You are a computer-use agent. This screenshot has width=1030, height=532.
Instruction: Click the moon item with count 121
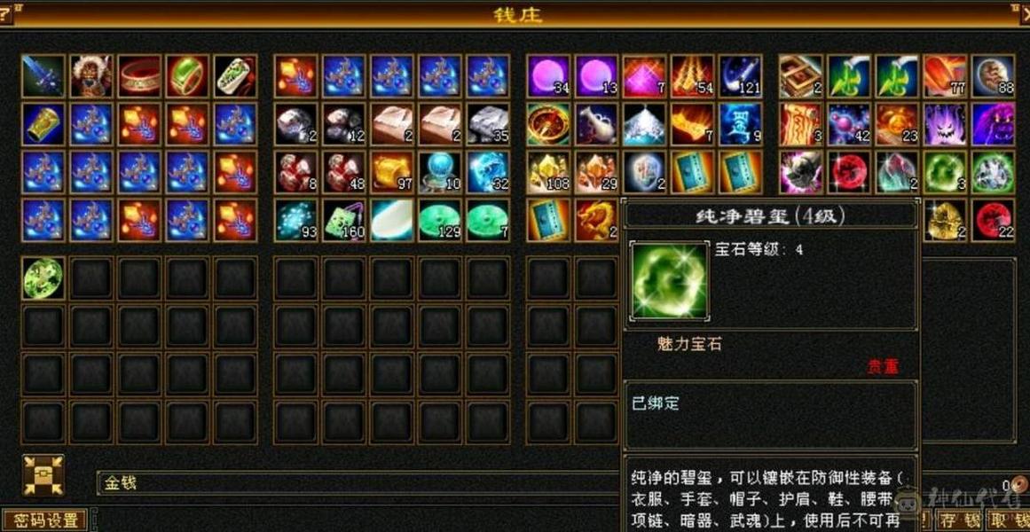tap(740, 75)
